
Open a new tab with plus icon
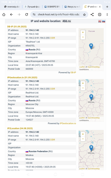point(107,7)
